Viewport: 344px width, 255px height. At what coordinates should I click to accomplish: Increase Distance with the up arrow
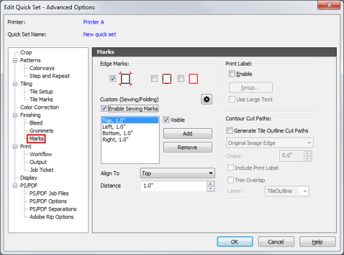click(x=211, y=184)
